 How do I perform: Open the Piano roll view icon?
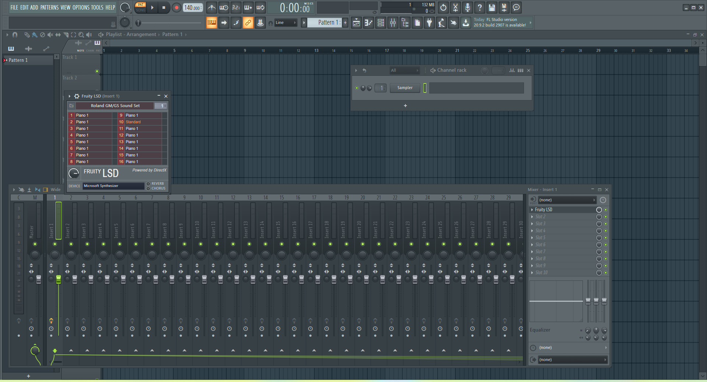click(x=369, y=23)
